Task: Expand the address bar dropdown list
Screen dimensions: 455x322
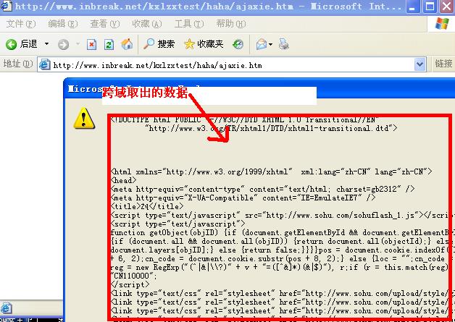Action: 420,64
